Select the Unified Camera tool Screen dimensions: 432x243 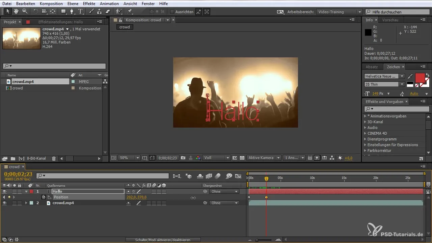(x=44, y=11)
